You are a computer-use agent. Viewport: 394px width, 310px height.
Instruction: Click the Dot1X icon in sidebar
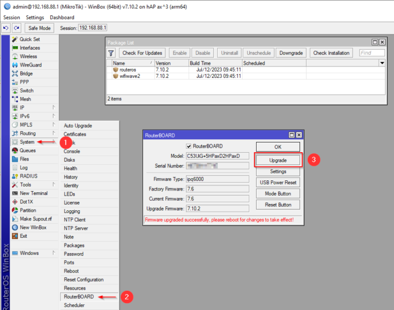15,202
